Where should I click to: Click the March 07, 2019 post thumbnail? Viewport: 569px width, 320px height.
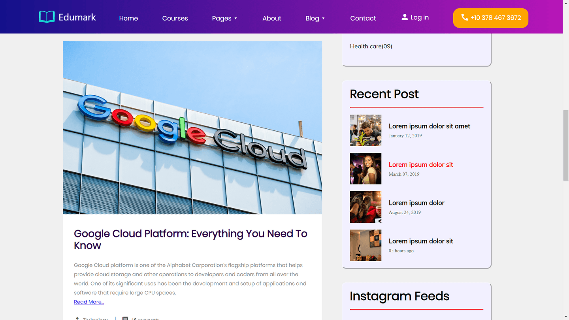tap(366, 169)
